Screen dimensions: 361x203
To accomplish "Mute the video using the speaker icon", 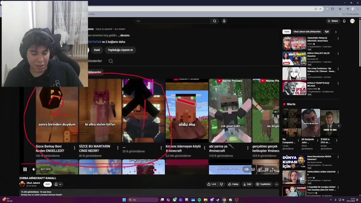I will coord(34,169).
